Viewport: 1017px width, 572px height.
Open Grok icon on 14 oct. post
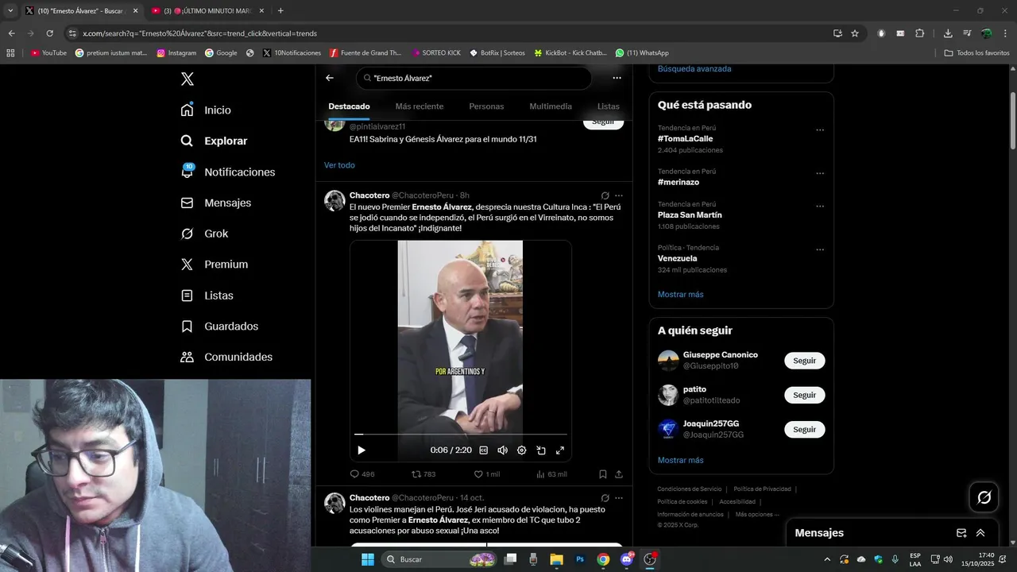[605, 498]
